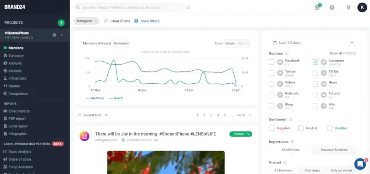
Task: Select Months chart granularity
Action: click(x=243, y=43)
